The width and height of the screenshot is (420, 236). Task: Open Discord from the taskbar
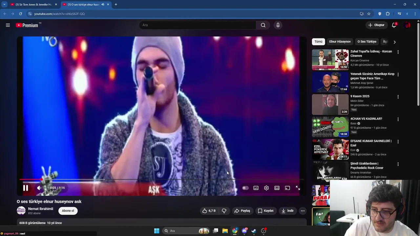(244, 231)
